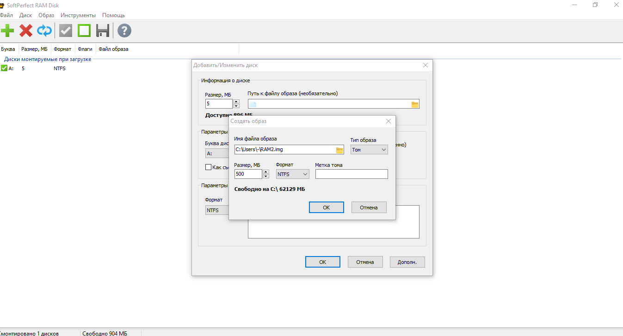Click the green square toolbar icon
623x336 pixels.
pyautogui.click(x=84, y=31)
